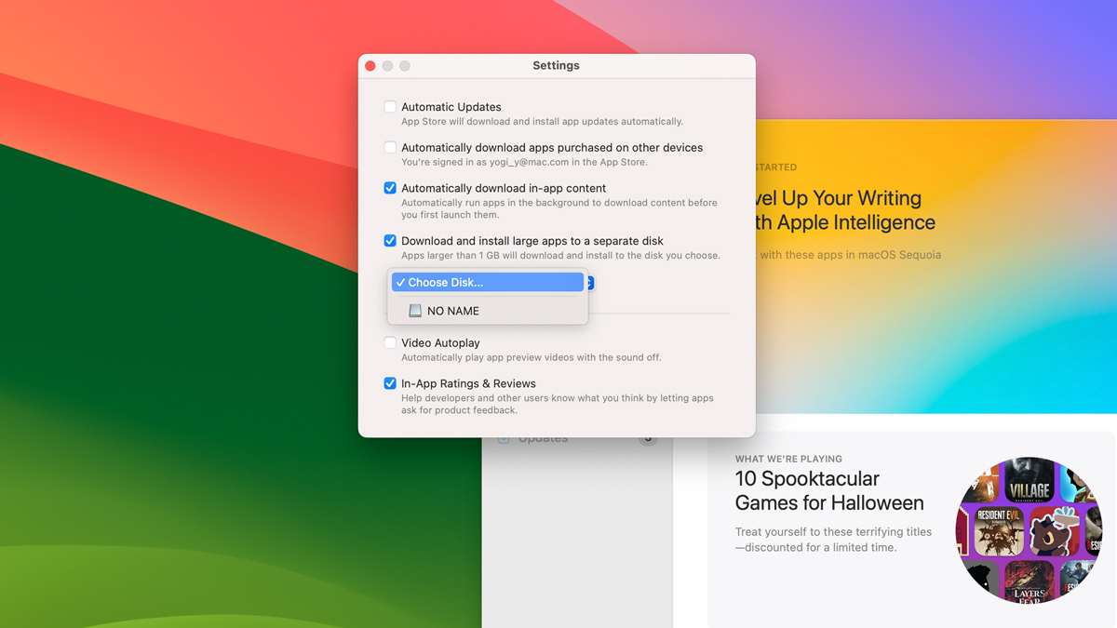Click the 'Apps larger than 1 GB' description

pos(560,255)
